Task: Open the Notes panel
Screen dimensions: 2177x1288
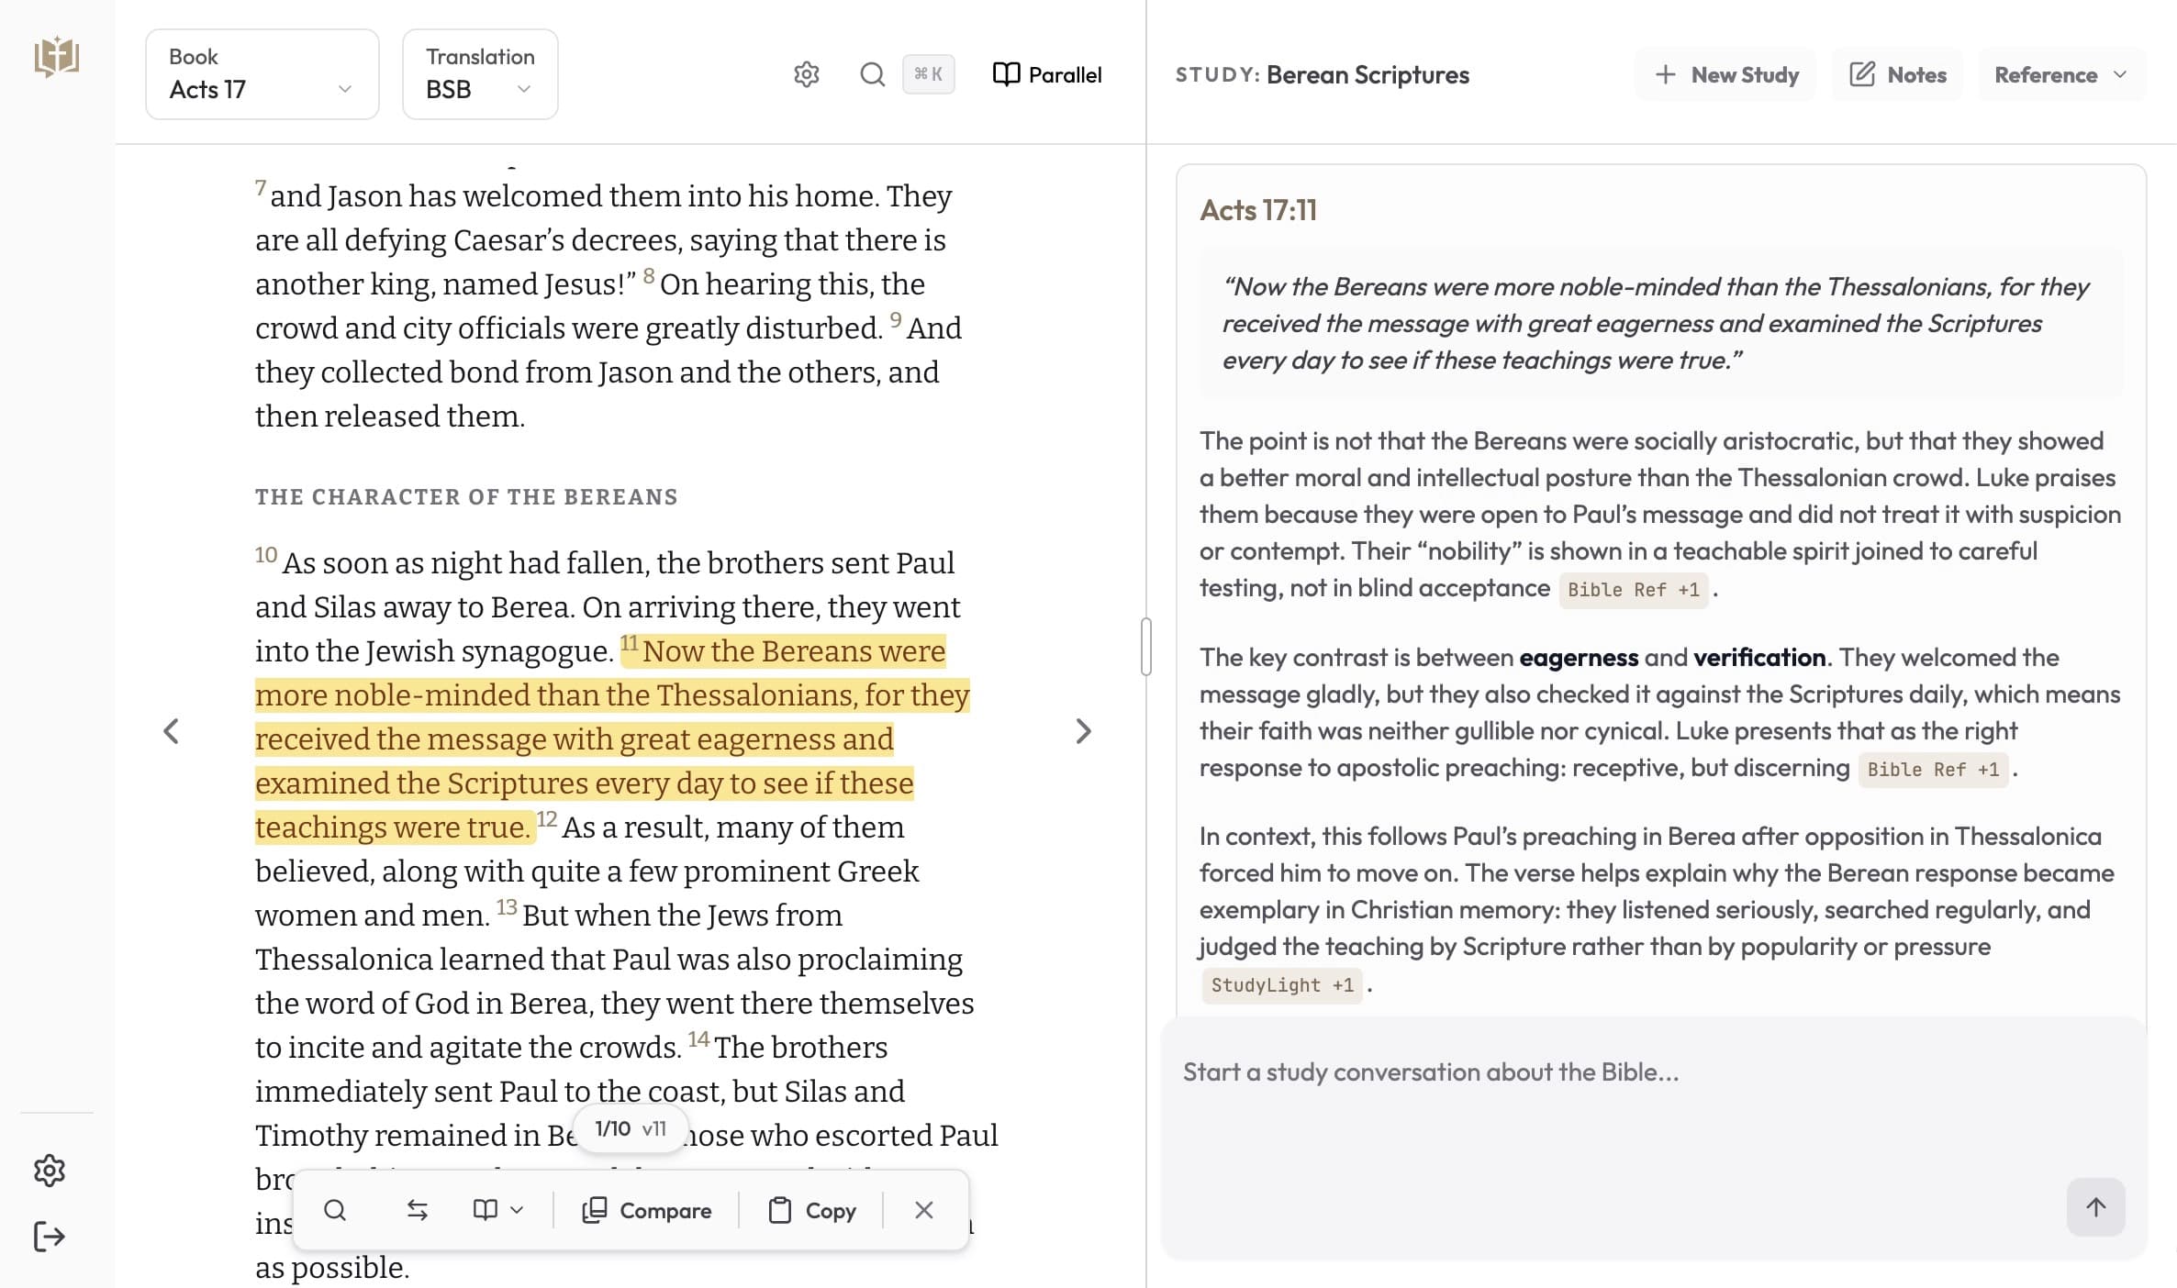Action: pos(1896,74)
